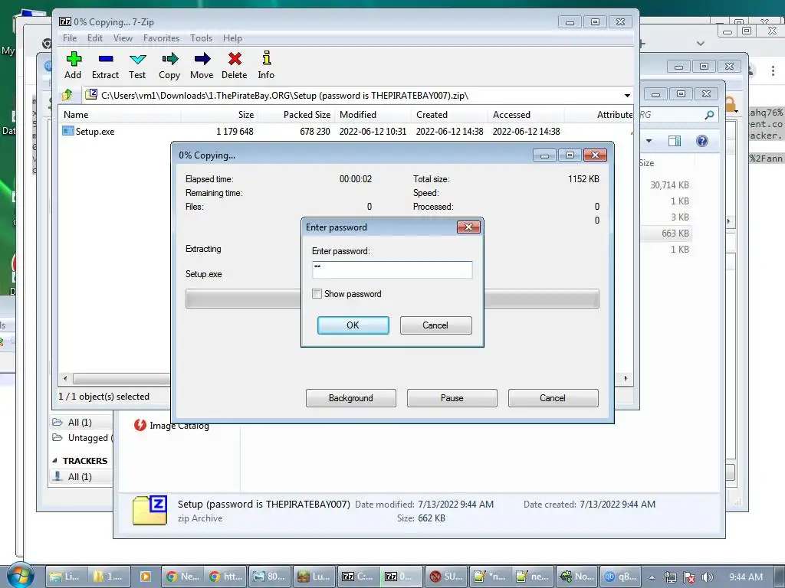Click the Move toolbar icon
Screen dimensions: 785x588
202,65
